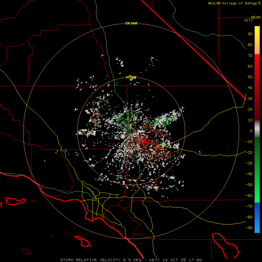Click the -60 scale value

pos(249,196)
